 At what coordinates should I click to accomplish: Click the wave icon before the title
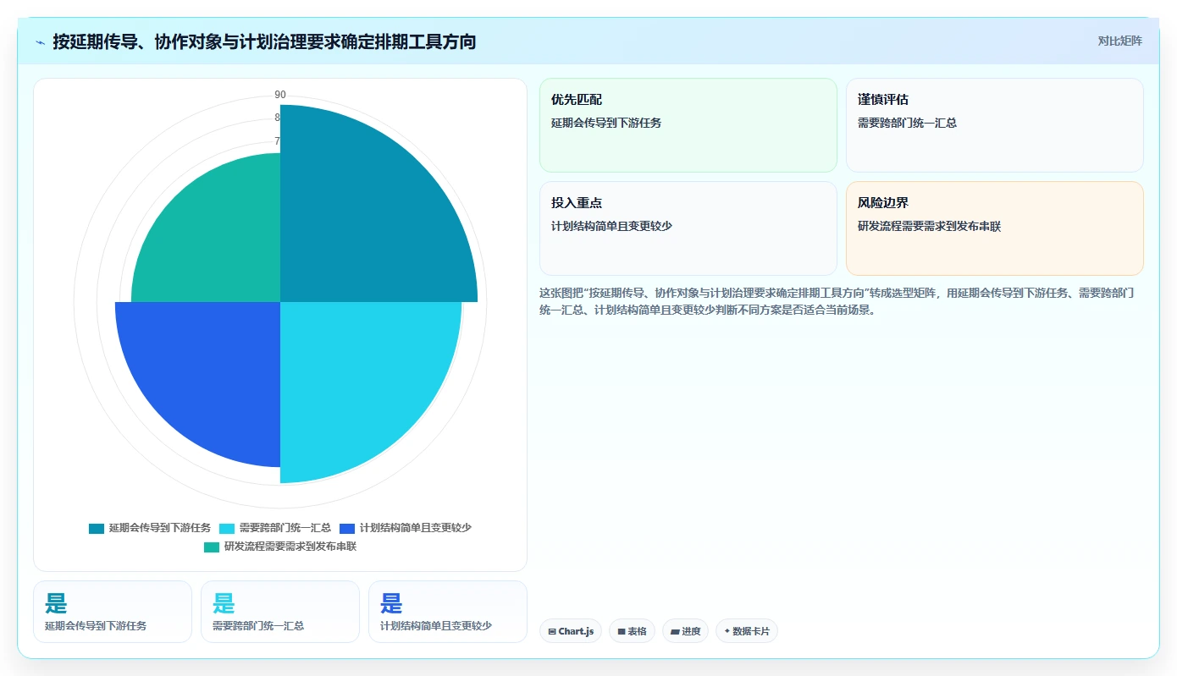[40, 41]
